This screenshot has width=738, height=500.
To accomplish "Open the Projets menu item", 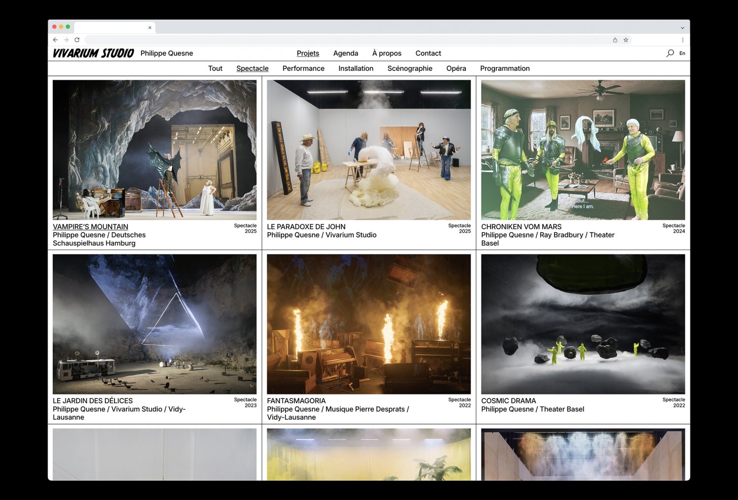I will (x=308, y=53).
